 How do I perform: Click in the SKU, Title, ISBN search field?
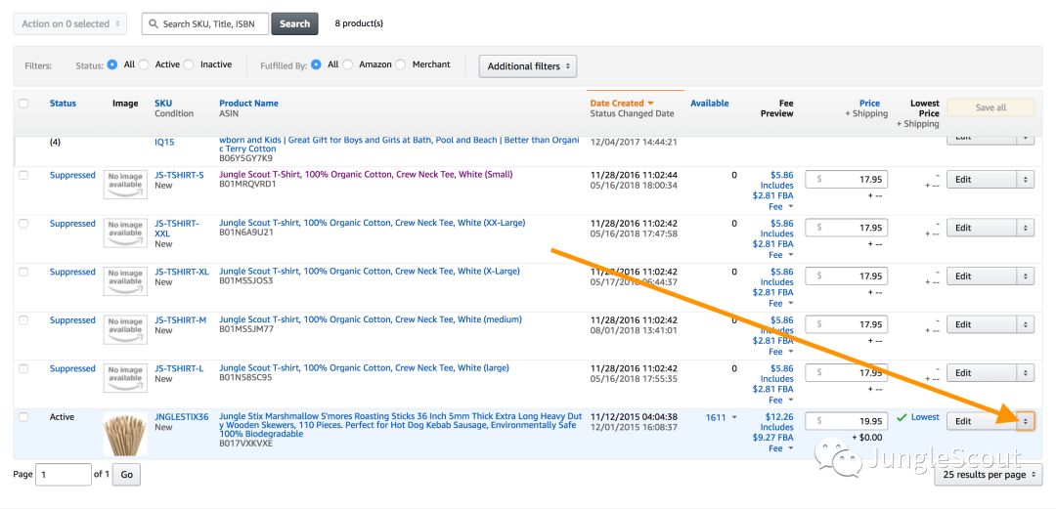pos(205,23)
